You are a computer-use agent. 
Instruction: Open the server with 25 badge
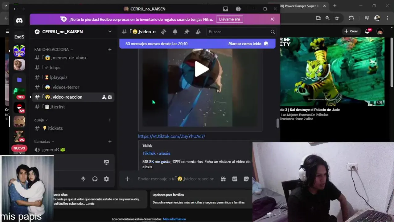click(19, 136)
